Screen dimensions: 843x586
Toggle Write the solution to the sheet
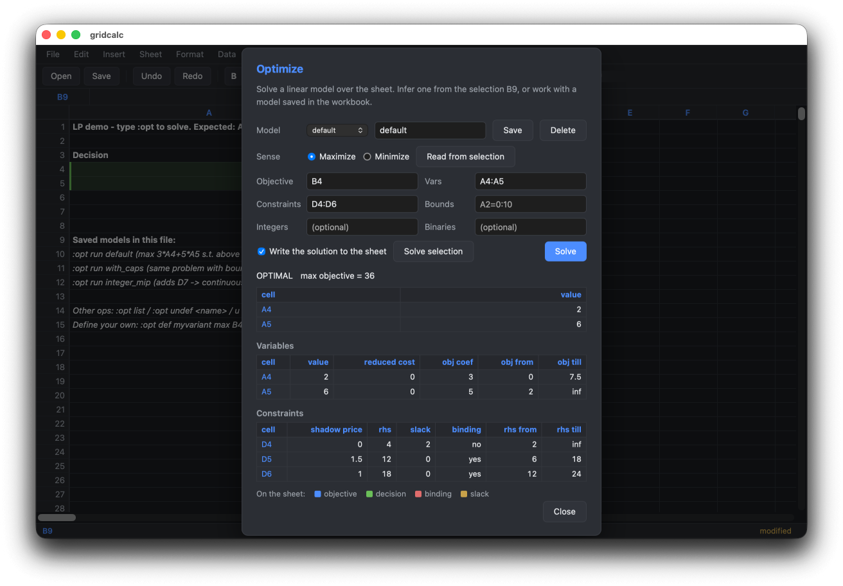click(x=262, y=251)
